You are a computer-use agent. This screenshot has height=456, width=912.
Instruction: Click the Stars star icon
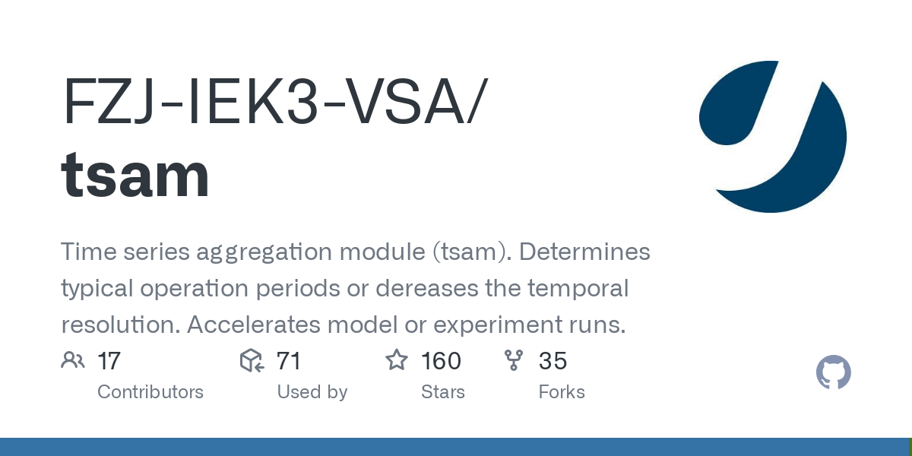pyautogui.click(x=397, y=360)
